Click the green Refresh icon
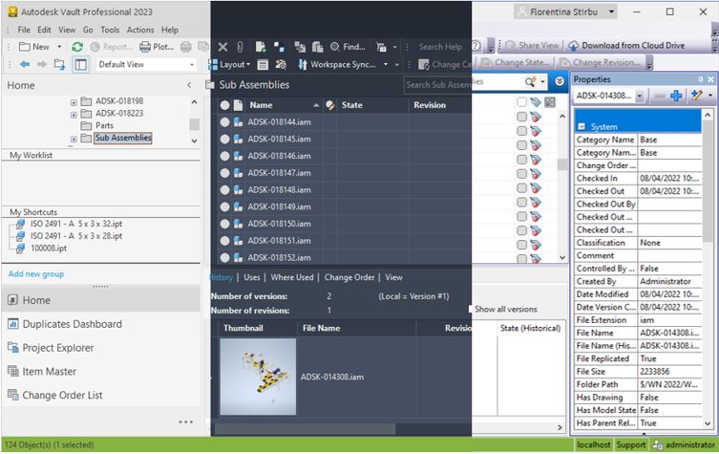This screenshot has width=719, height=454. [77, 47]
